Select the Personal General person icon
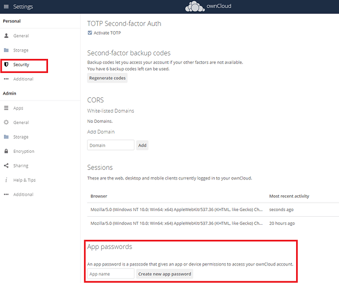Screen dimensions: 339x283 [x=6, y=36]
